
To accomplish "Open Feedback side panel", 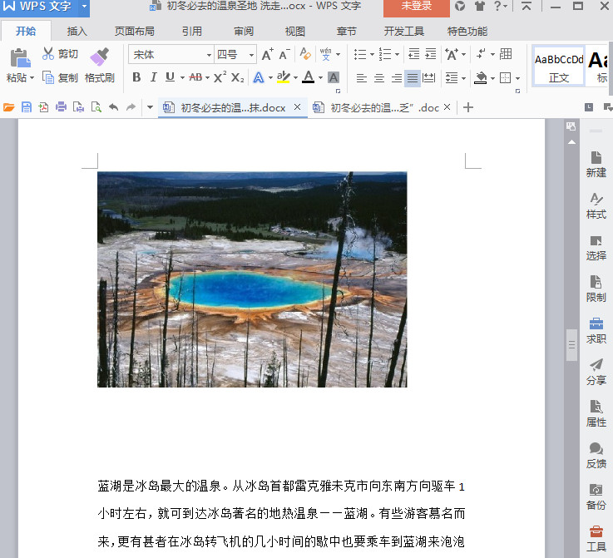I will [x=596, y=455].
